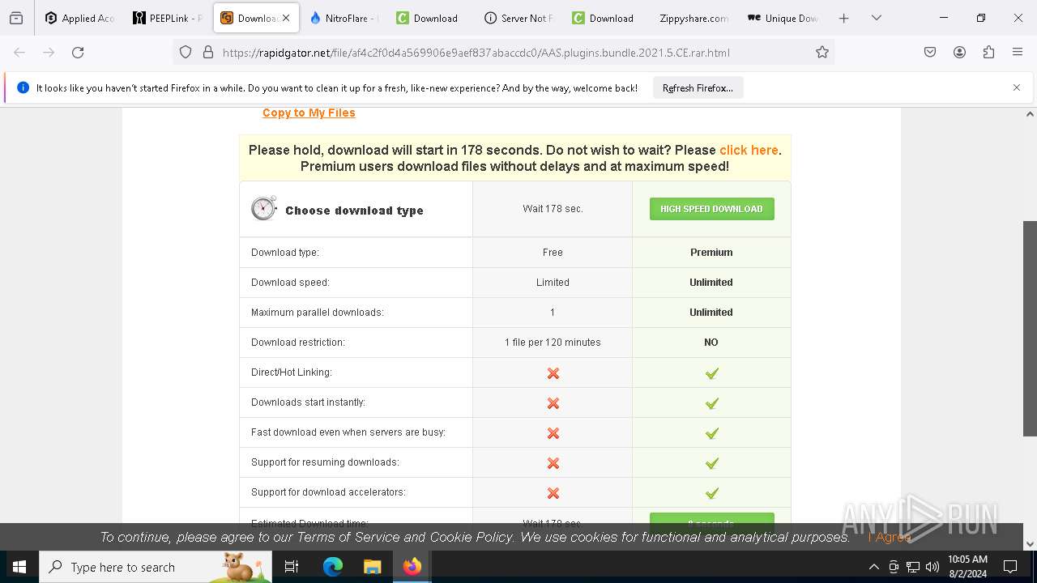Switch to the NitroFlare tab
Viewport: 1037px width, 583px height.
(x=344, y=18)
